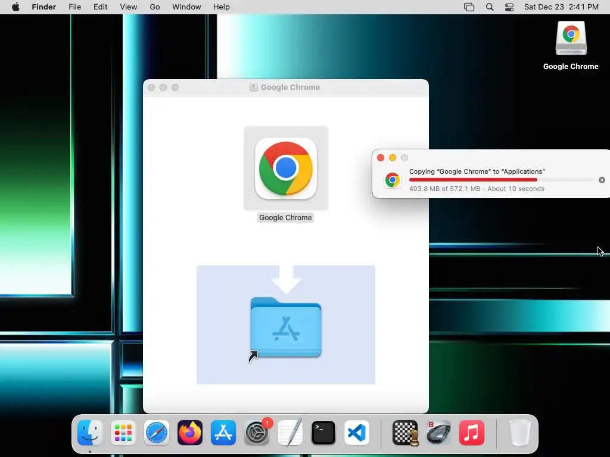This screenshot has width=610, height=457.
Task: Open the Go menu
Action: (155, 7)
